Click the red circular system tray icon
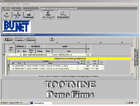This screenshot has height=106, width=140. coord(129,103)
